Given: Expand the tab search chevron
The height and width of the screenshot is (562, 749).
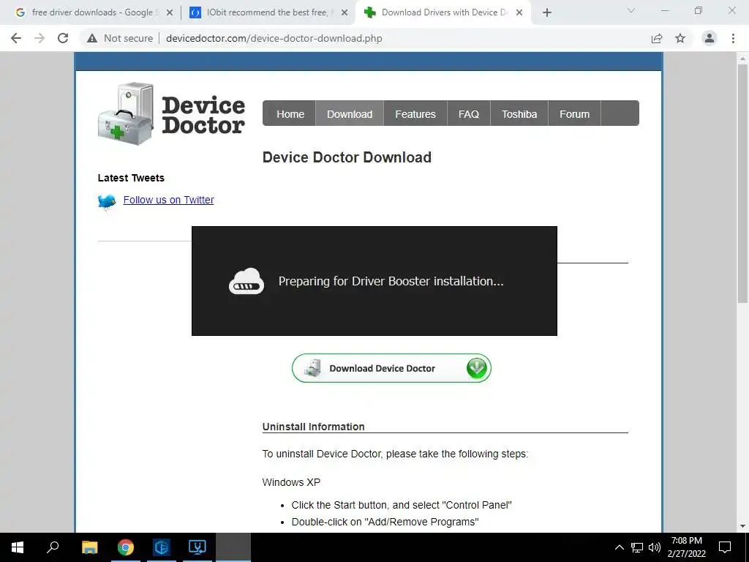Looking at the screenshot, I should [631, 10].
